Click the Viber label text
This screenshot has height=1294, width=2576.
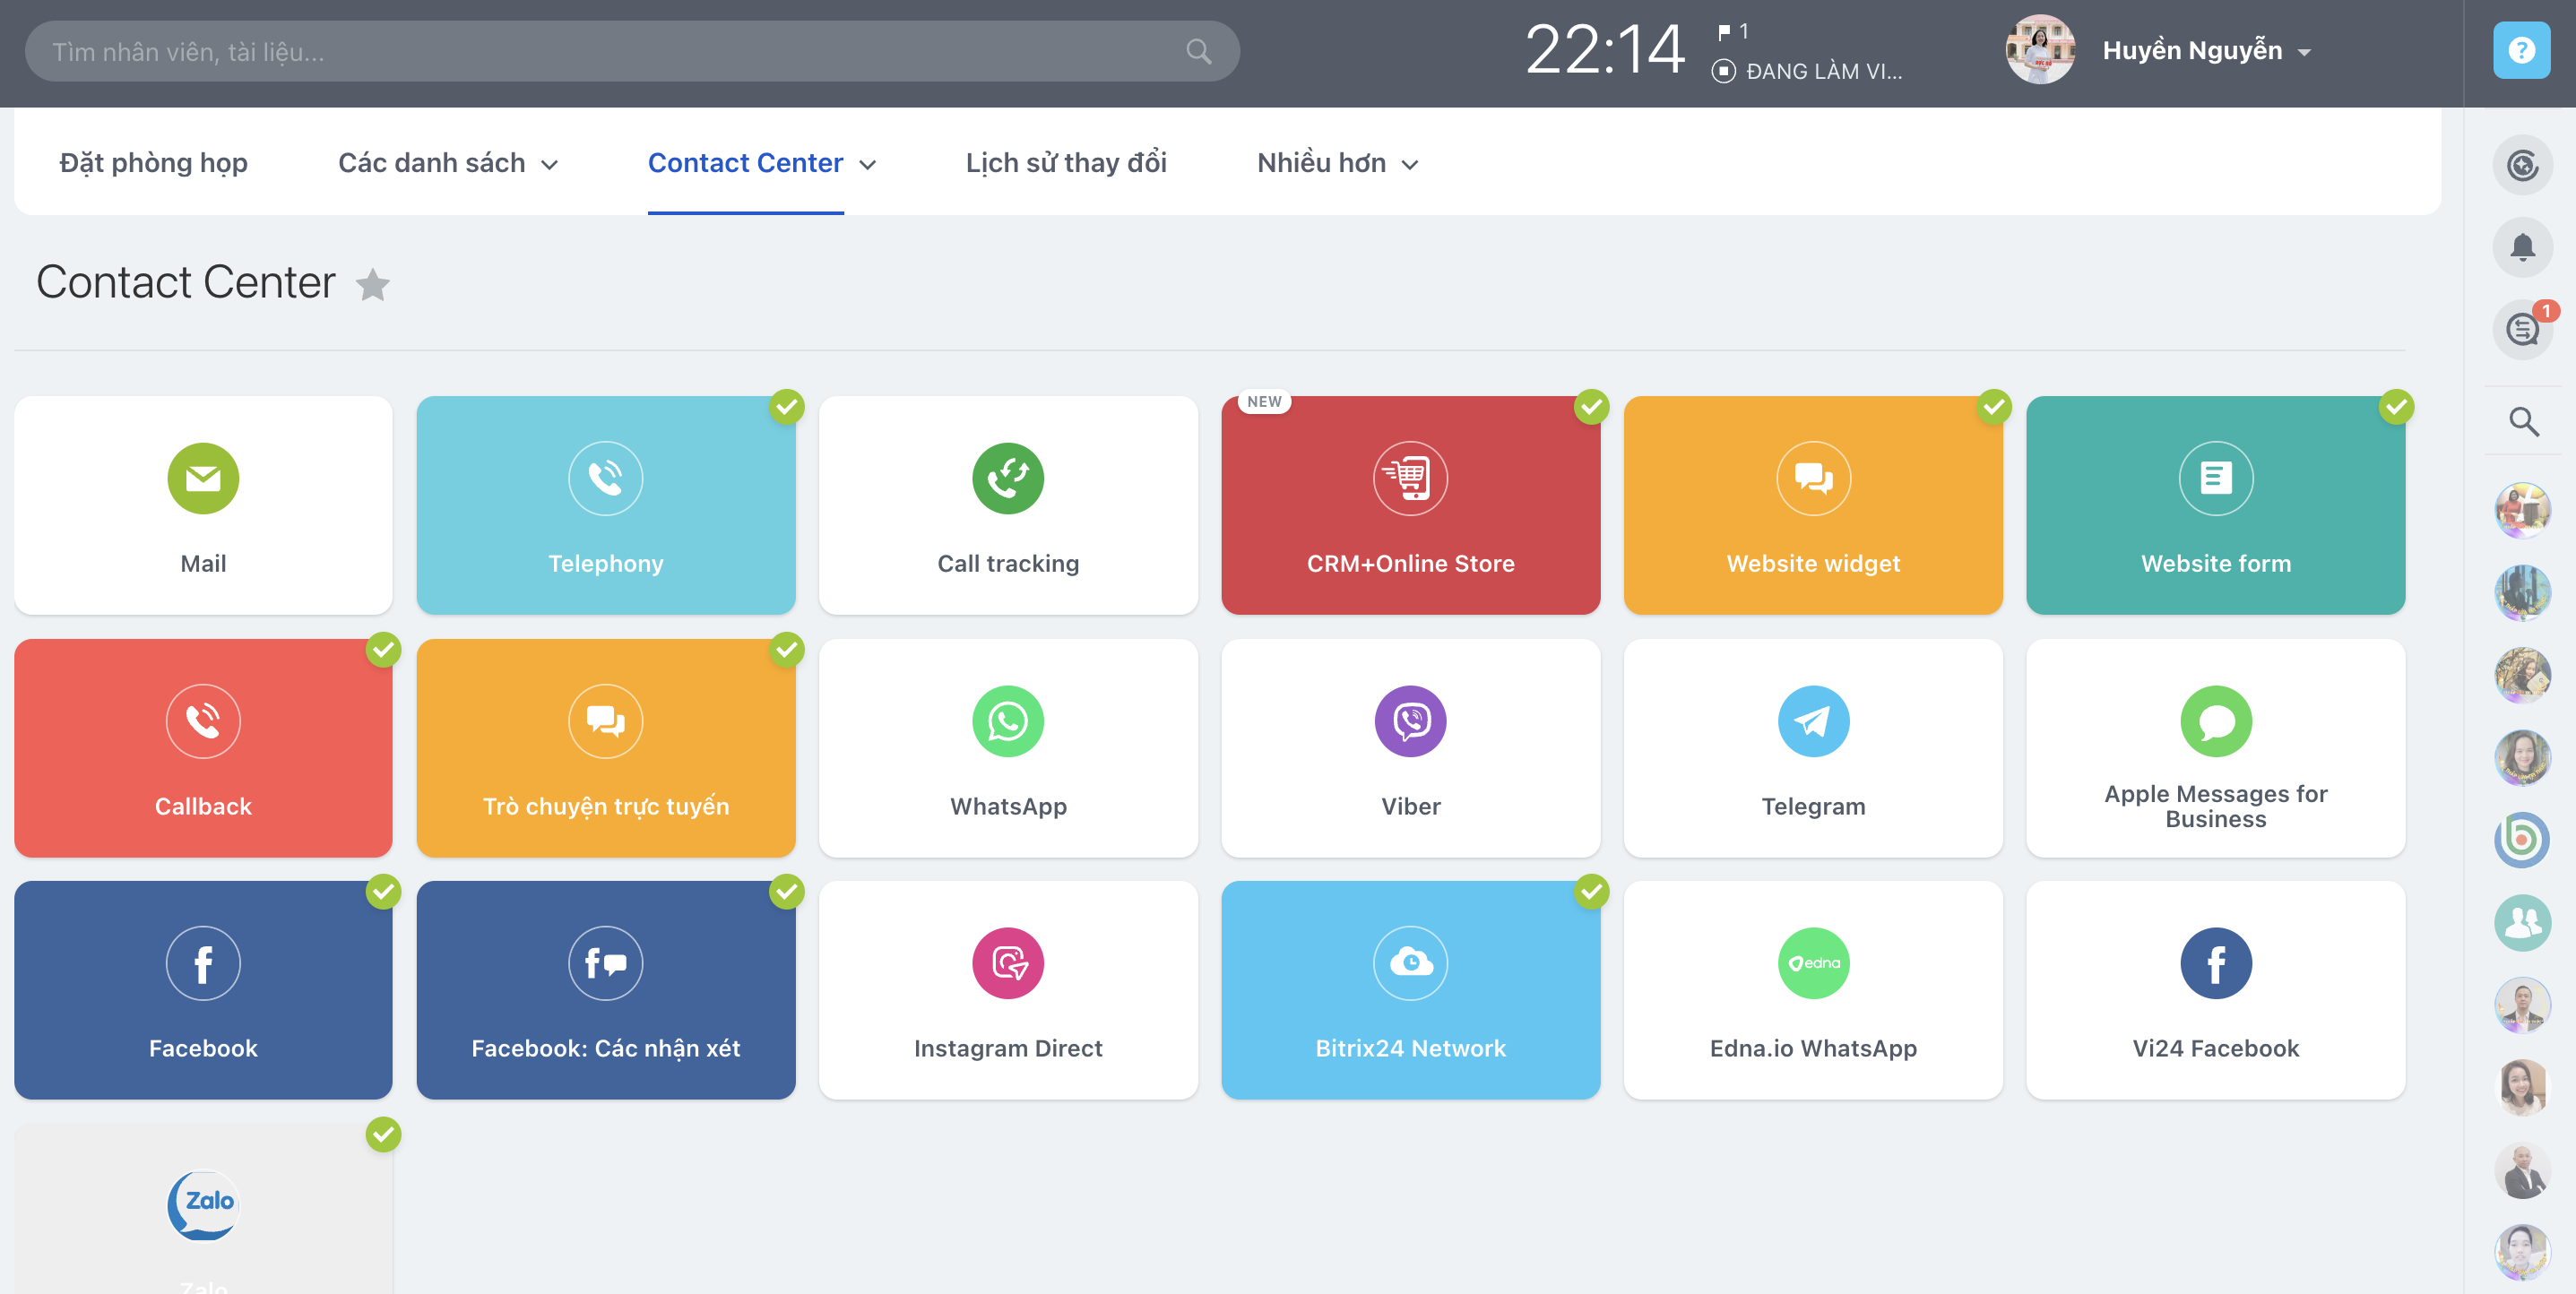pos(1410,807)
